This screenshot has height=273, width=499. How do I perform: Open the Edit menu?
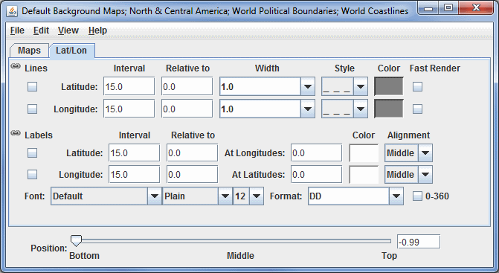pos(41,30)
